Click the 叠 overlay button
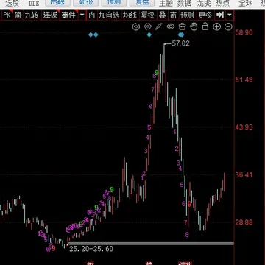The image size is (265, 265). [x=162, y=15]
